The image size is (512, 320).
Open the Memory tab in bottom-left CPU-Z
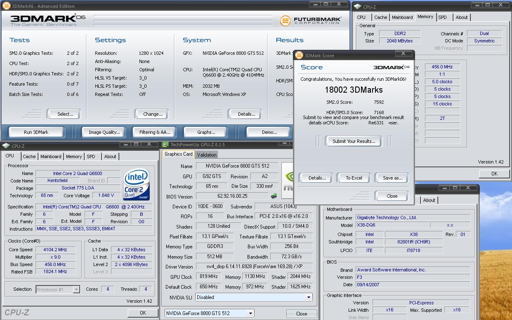pyautogui.click(x=74, y=156)
